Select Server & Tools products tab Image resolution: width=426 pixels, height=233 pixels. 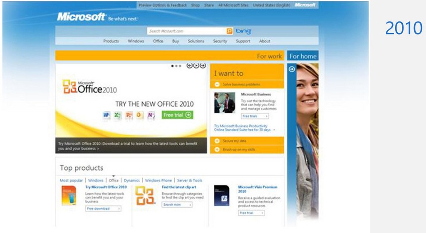tap(190, 180)
